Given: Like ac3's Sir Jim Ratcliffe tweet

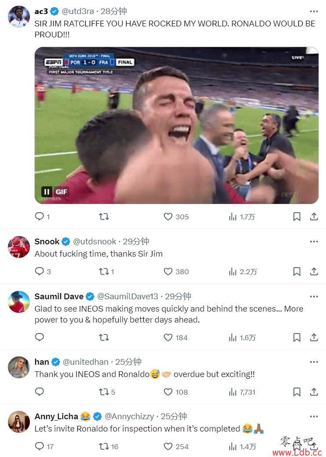Looking at the screenshot, I should 168,217.
